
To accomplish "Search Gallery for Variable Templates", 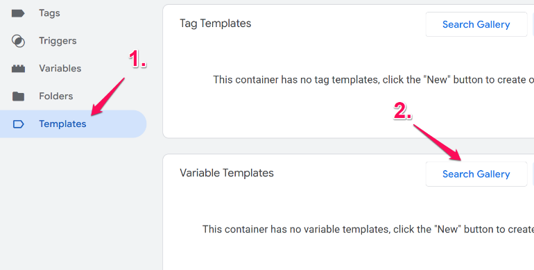I will [x=476, y=174].
